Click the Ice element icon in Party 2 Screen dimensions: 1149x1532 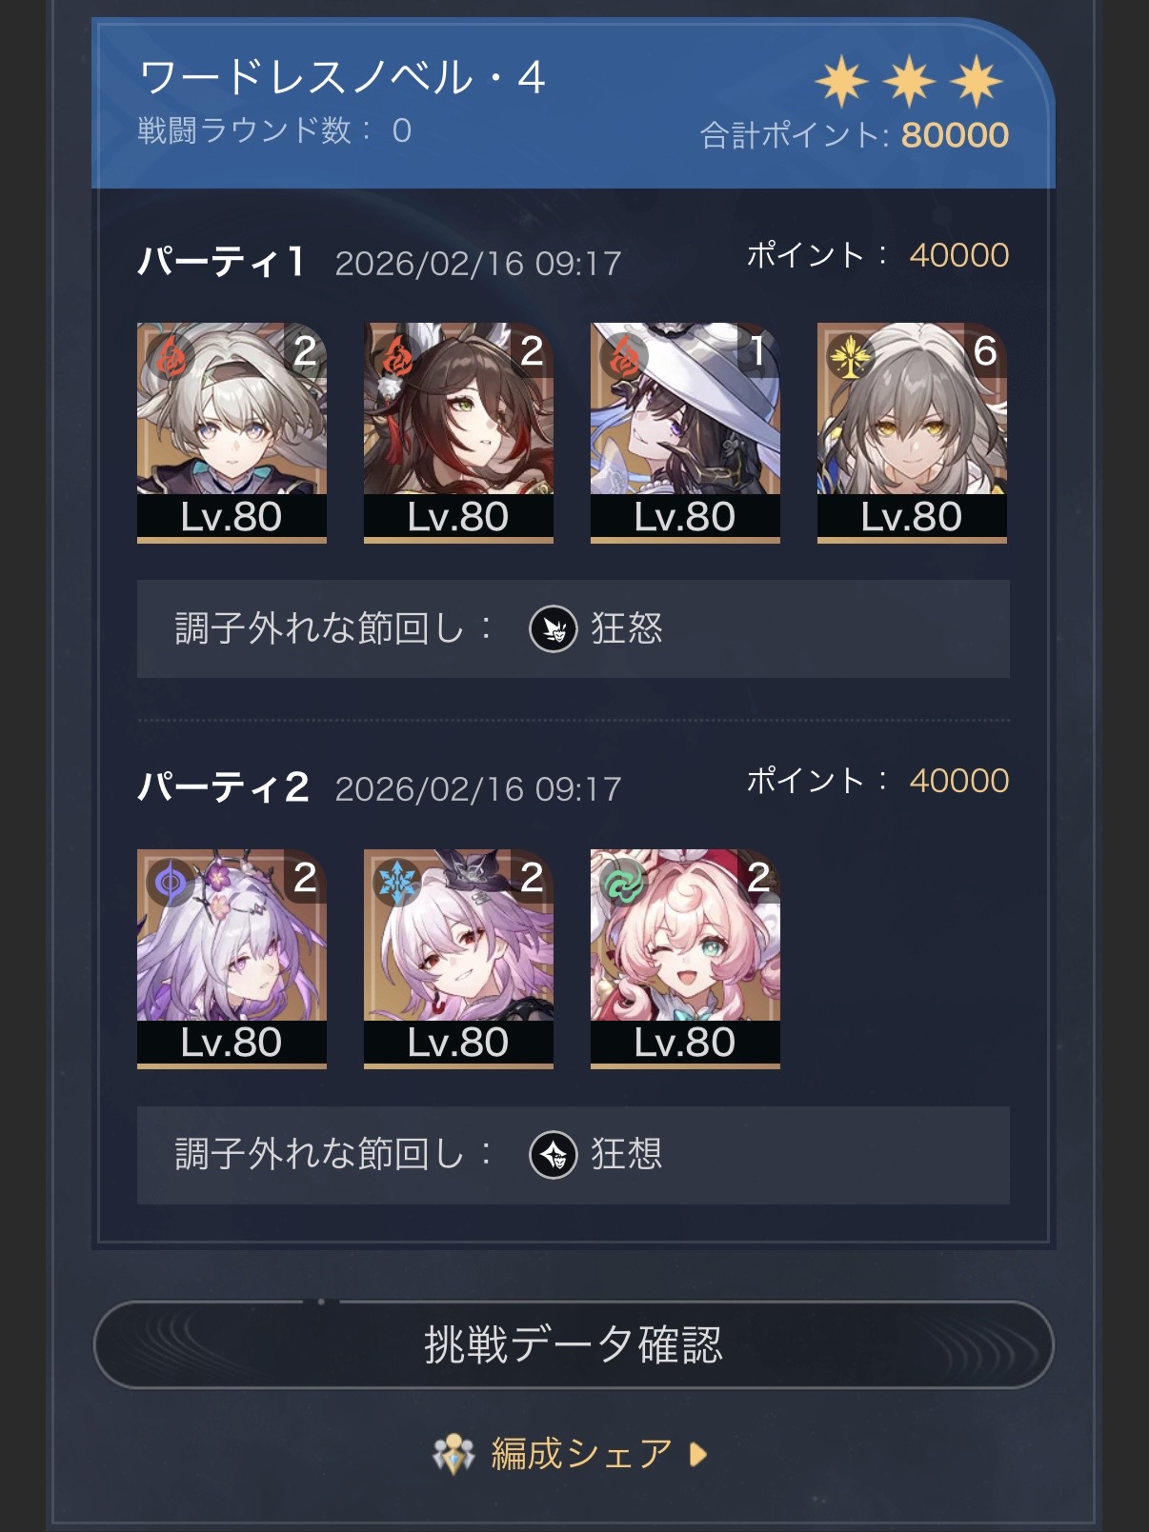[397, 883]
